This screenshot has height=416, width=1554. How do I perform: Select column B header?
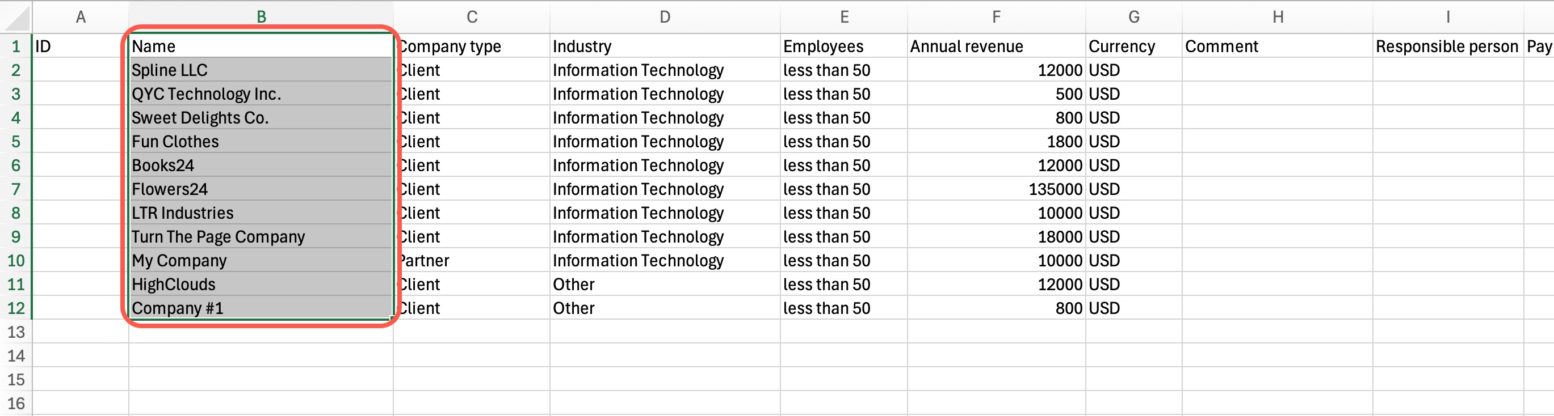point(261,17)
